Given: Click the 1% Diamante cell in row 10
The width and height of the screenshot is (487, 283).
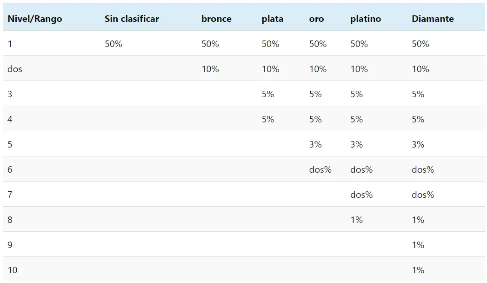Looking at the screenshot, I should [x=418, y=270].
